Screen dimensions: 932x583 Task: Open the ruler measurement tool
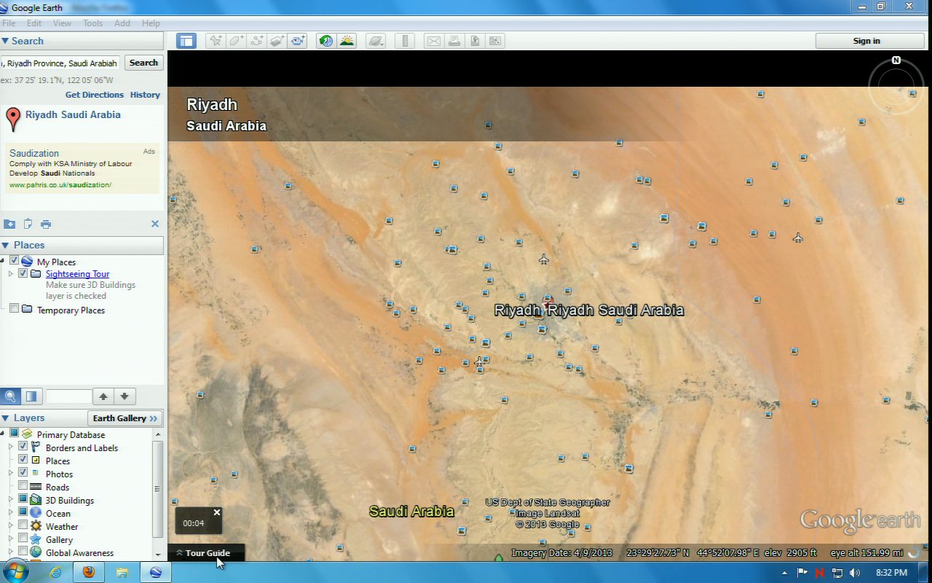click(x=406, y=41)
